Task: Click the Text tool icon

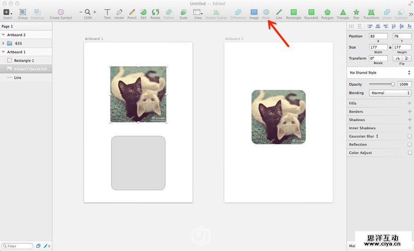Action: coord(107,12)
